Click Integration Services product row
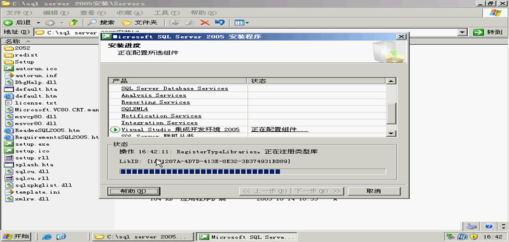Viewport: 509px width, 242px height. 247,122
